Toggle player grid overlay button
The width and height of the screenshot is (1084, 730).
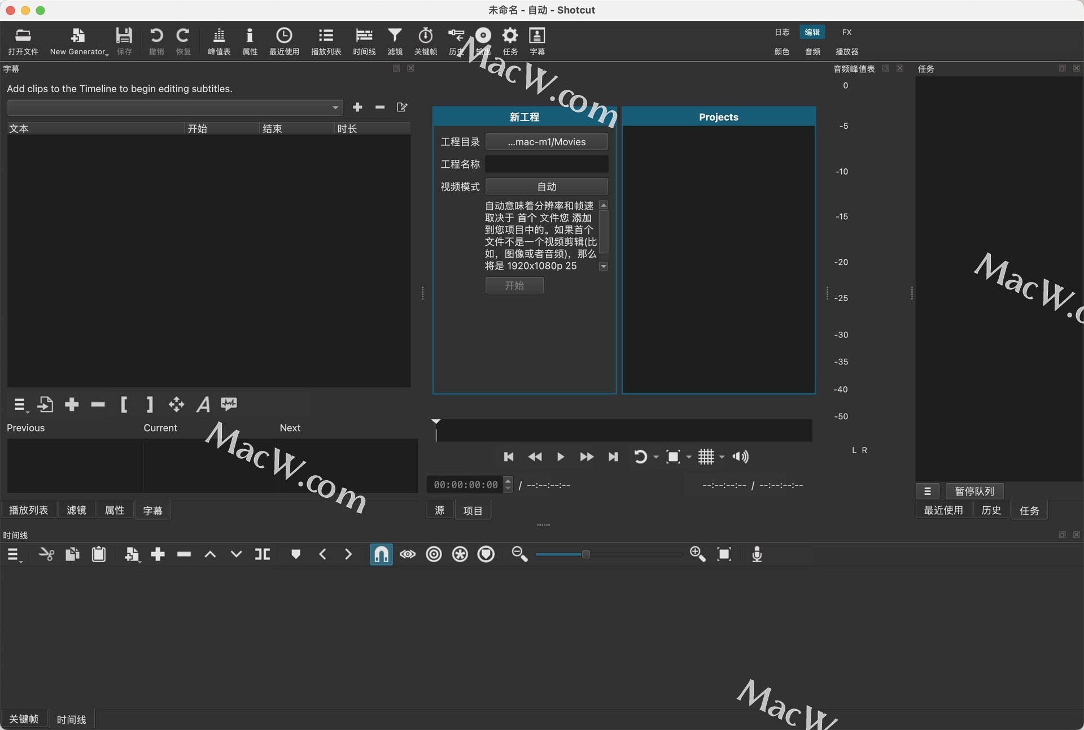(x=706, y=457)
